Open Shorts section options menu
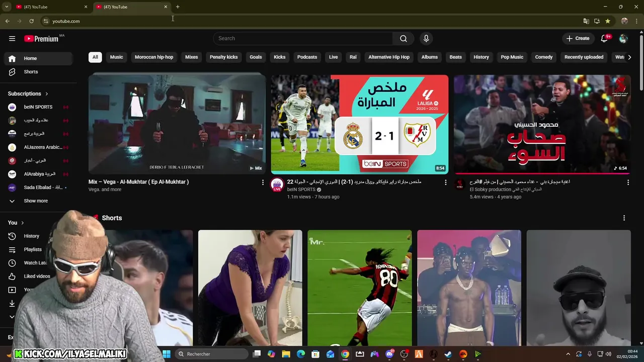 624,218
